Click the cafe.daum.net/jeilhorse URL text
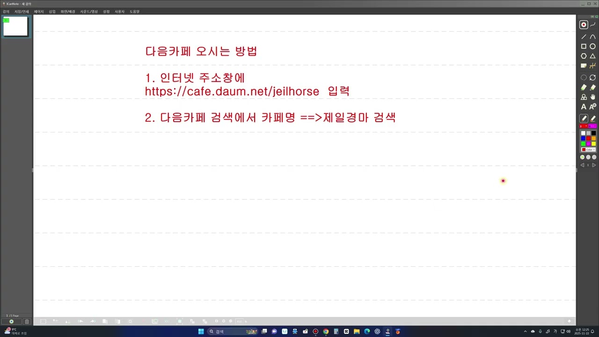The width and height of the screenshot is (599, 337). pos(232,91)
